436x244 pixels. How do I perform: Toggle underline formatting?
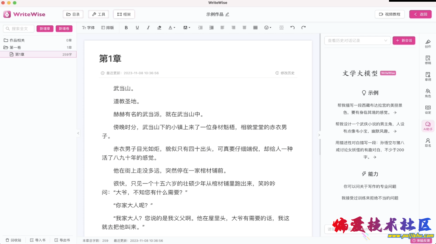[x=137, y=28]
